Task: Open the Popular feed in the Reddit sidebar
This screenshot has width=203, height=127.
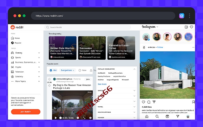Action: tap(16, 43)
